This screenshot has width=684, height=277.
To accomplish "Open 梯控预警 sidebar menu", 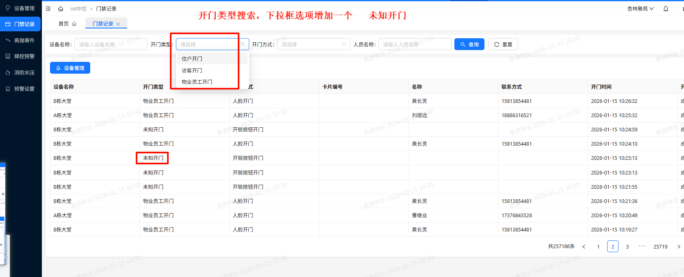I will (20, 56).
